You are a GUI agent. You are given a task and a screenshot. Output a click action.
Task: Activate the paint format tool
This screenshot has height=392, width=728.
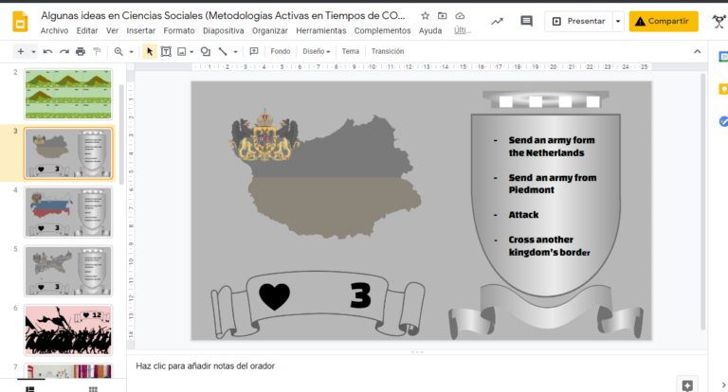click(x=97, y=51)
